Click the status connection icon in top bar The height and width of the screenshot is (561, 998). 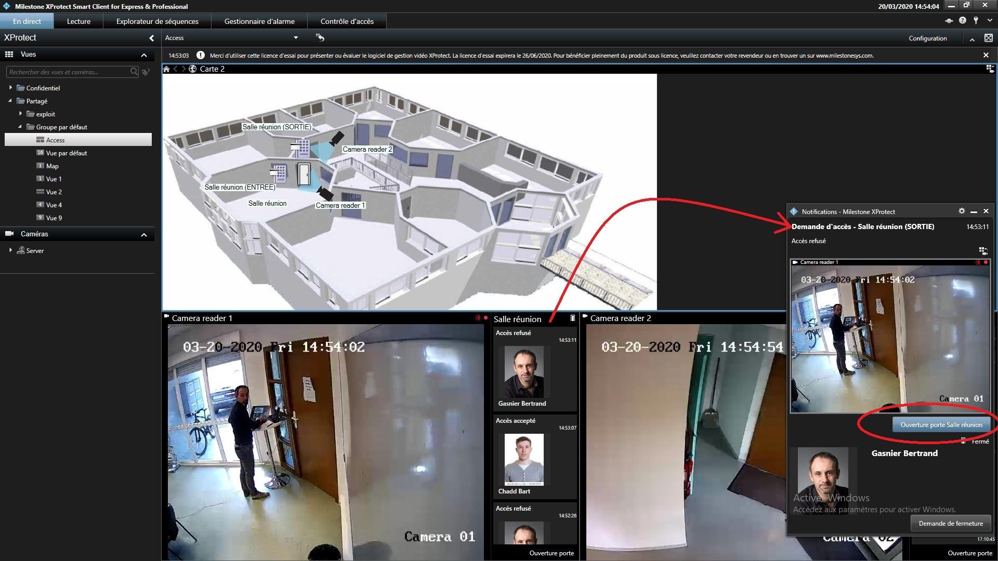(949, 21)
